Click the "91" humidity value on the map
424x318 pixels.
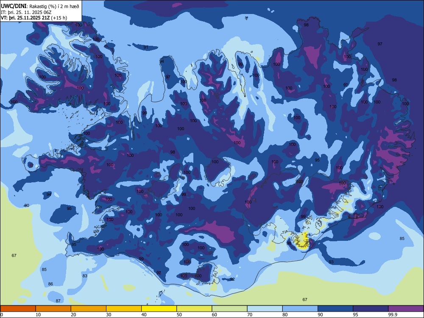coord(146,47)
